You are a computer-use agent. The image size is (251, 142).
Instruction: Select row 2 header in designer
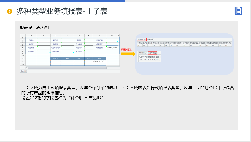(23, 40)
